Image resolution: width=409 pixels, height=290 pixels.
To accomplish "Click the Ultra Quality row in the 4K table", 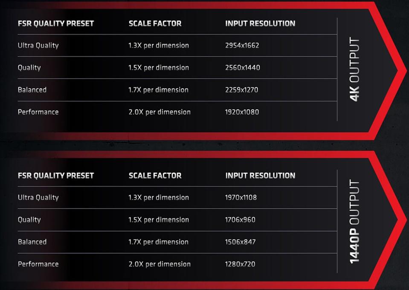I will click(177, 45).
